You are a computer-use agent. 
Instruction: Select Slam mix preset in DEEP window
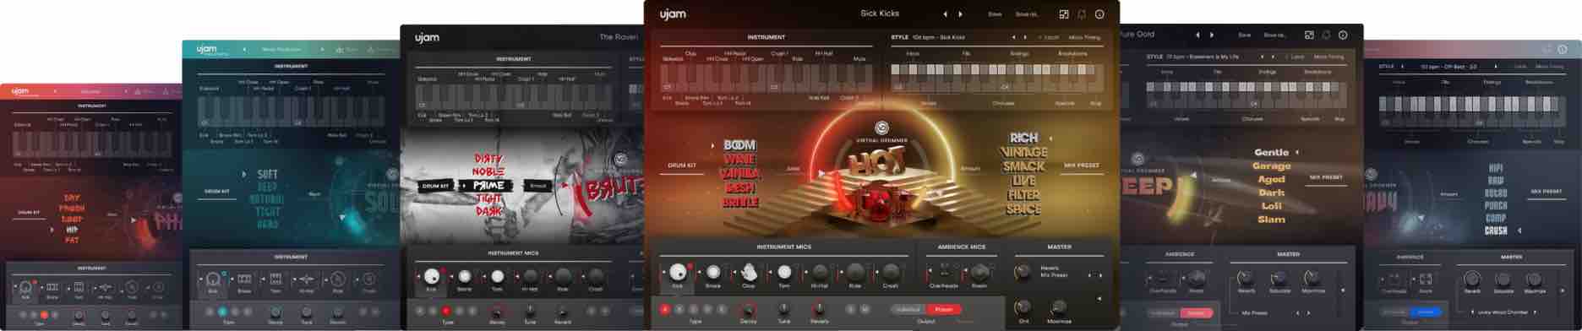(1272, 220)
